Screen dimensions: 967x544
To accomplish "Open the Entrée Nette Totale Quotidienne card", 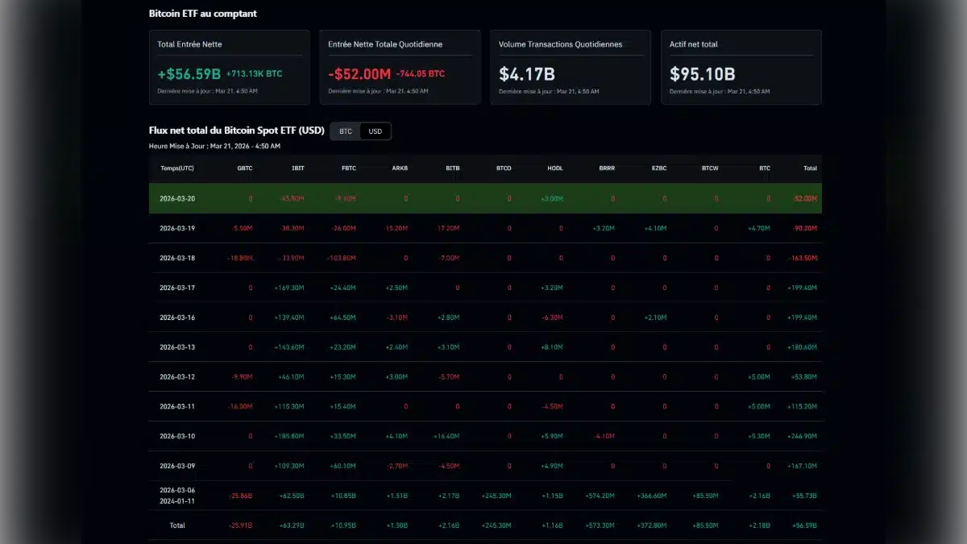I will [400, 67].
